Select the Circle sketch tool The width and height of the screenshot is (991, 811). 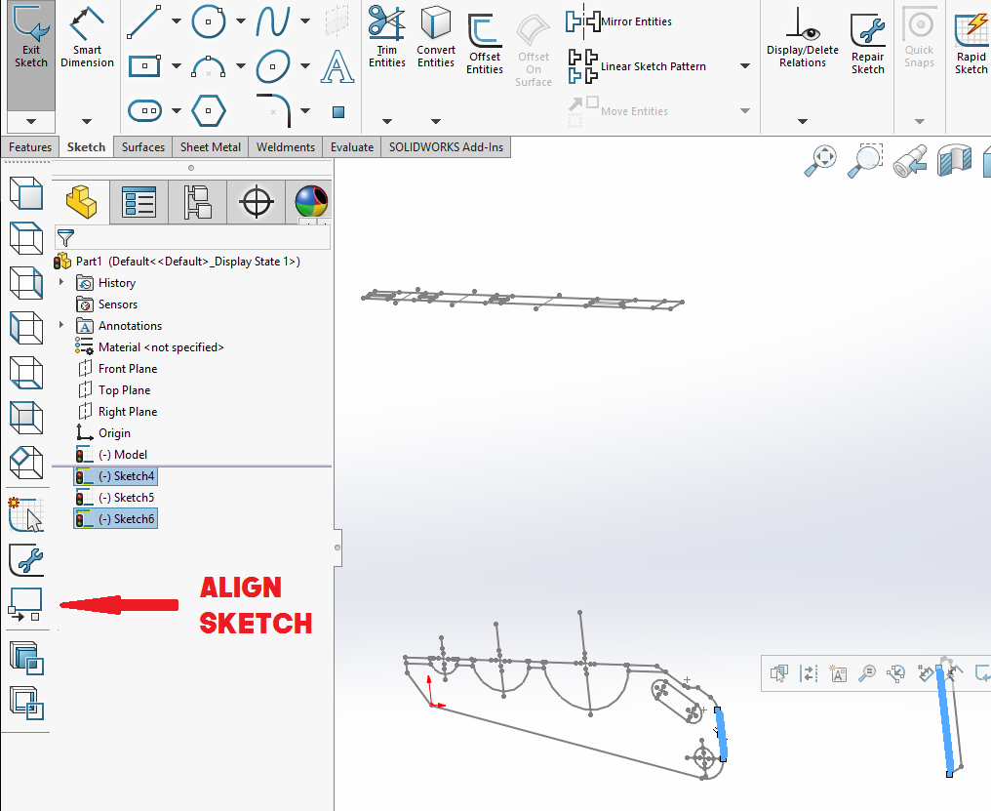tap(209, 21)
